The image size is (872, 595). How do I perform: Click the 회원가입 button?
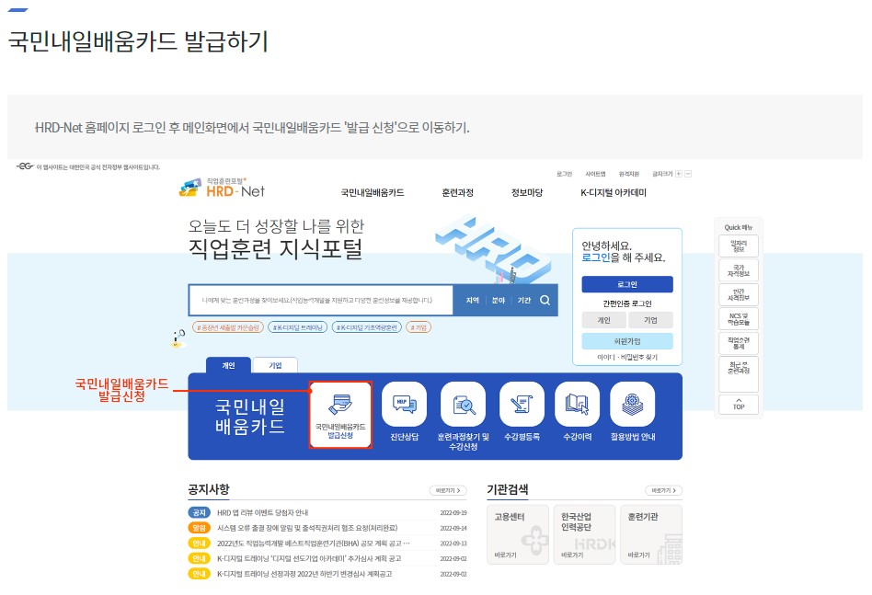tap(627, 341)
